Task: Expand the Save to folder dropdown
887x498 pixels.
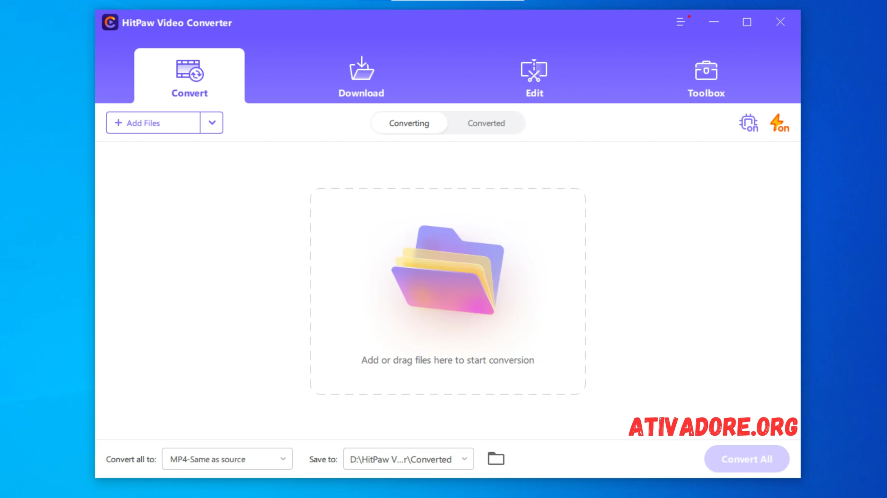Action: tap(464, 459)
